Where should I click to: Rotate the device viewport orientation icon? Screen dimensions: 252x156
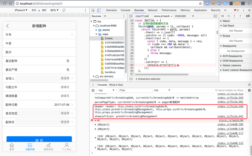(x=64, y=10)
